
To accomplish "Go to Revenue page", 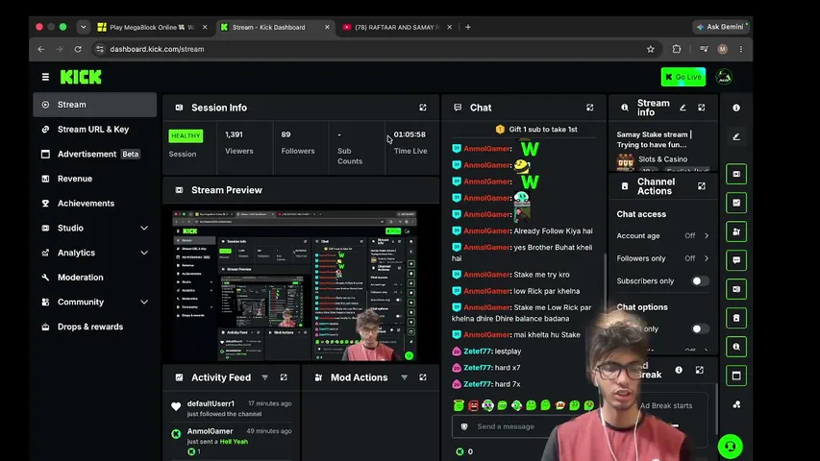I will pyautogui.click(x=94, y=179).
